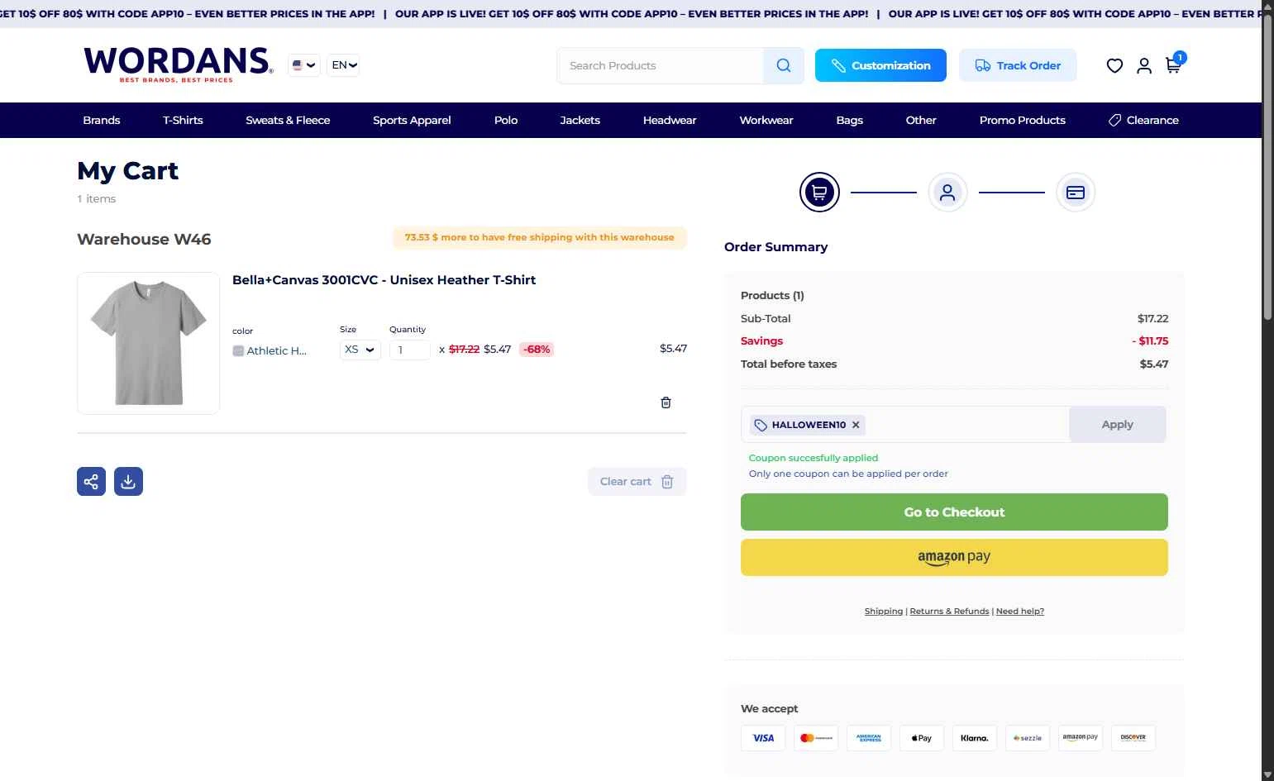Delete the Bella+Canvas item with trash icon
This screenshot has width=1274, height=781.
666,402
